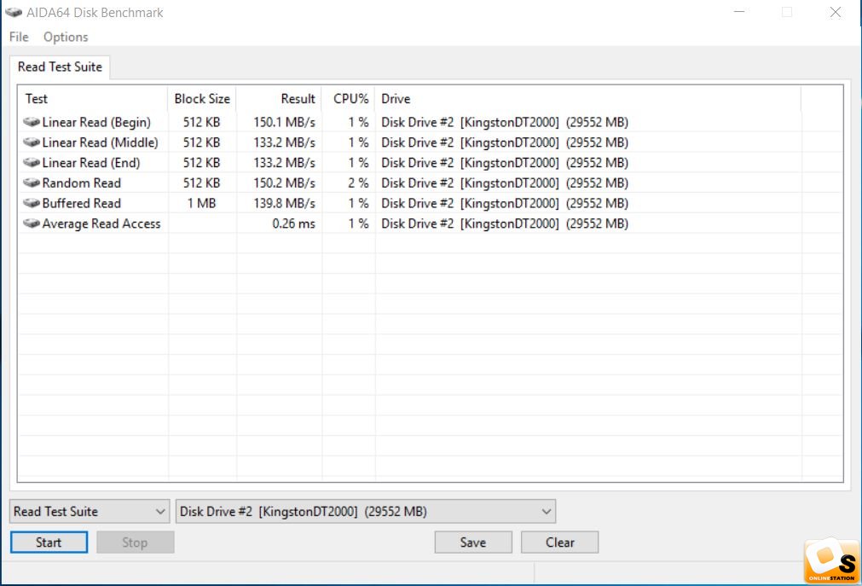Click the disabled Stop button
862x586 pixels.
(136, 542)
